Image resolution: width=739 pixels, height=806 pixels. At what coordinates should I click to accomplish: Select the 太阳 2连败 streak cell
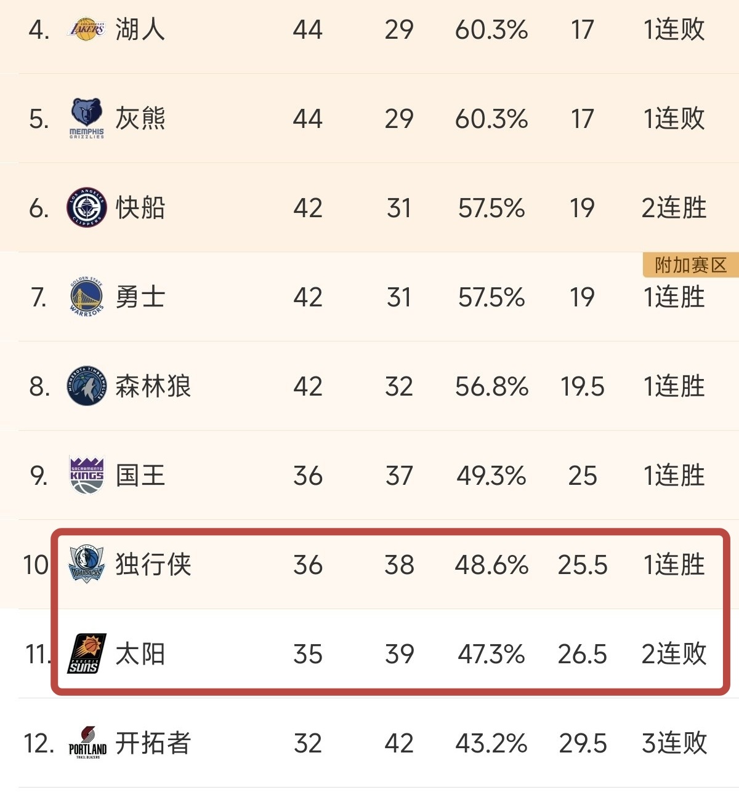[x=674, y=653]
